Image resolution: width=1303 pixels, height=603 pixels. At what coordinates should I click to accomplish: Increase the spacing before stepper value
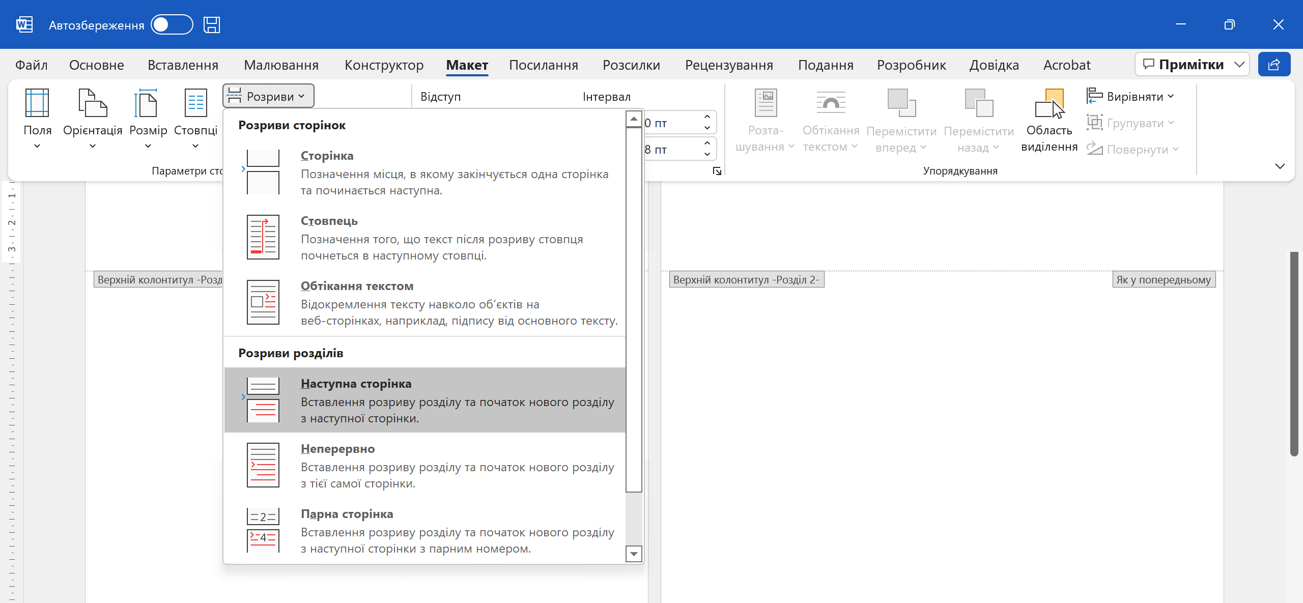pos(707,117)
